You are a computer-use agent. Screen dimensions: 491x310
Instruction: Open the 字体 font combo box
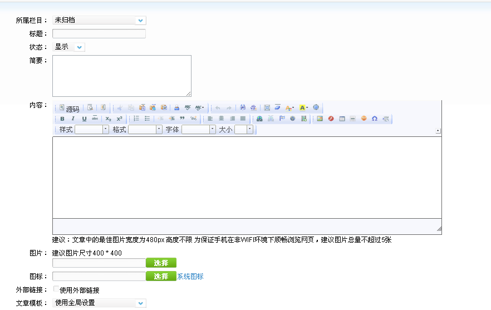click(212, 129)
